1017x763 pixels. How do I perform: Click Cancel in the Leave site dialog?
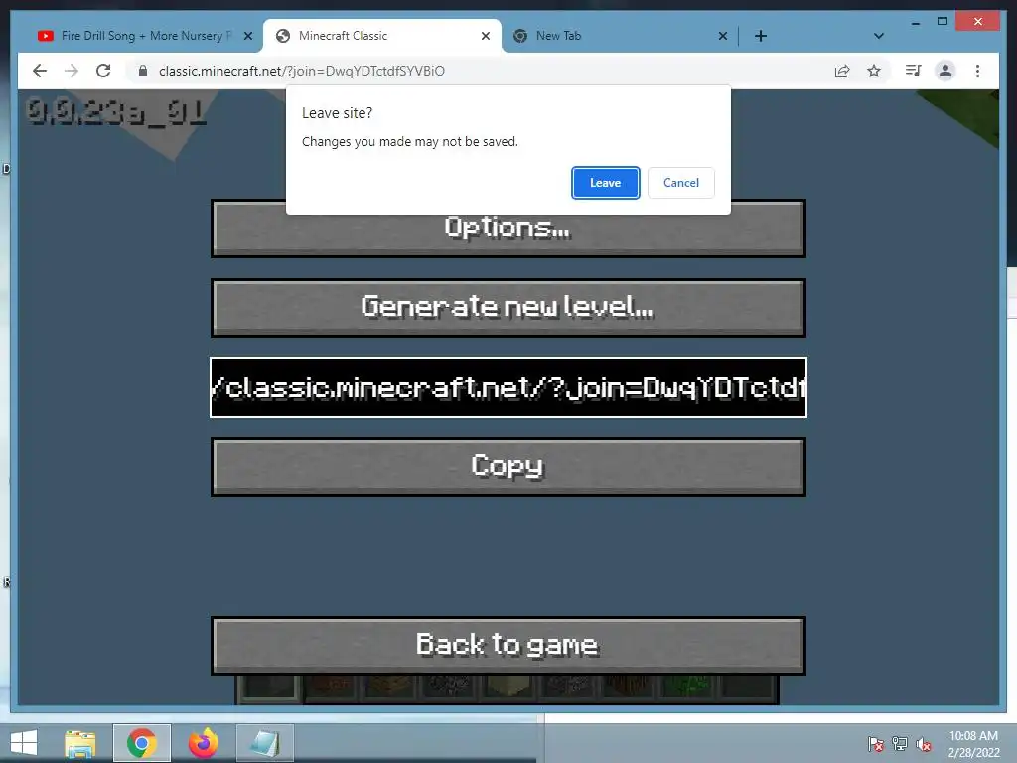click(681, 183)
